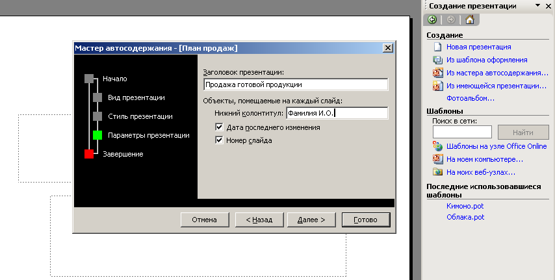Click the gray square next to Вид презентации
This screenshot has width=555, height=280.
[x=97, y=97]
